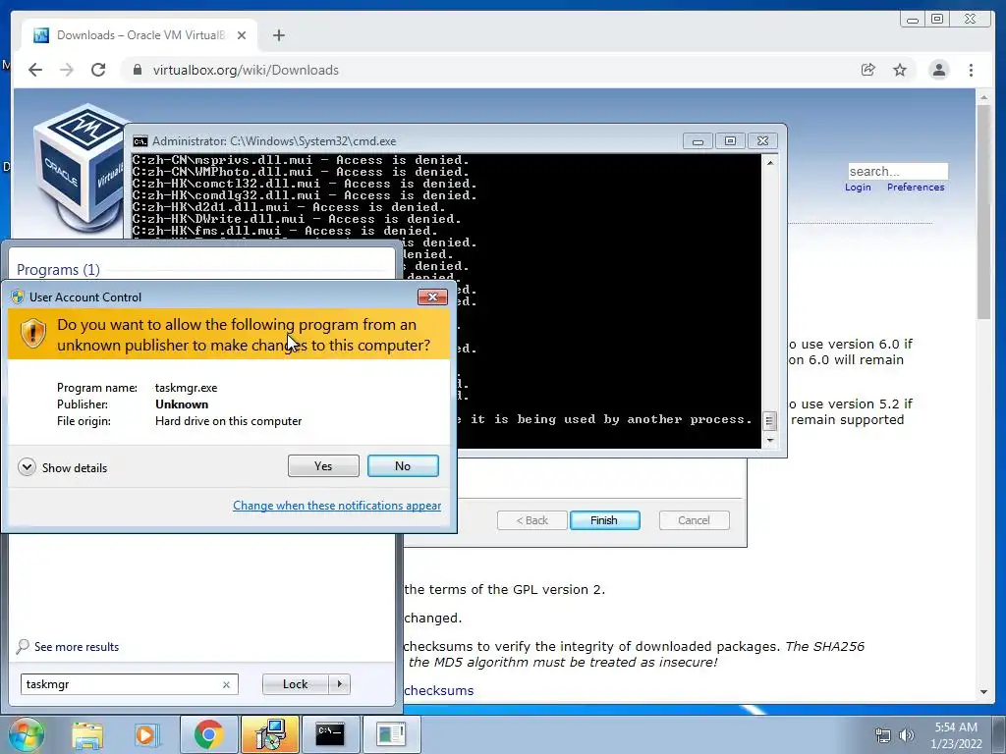Click the virtualbox.org address bar
The width and height of the screenshot is (1006, 754).
click(487, 70)
